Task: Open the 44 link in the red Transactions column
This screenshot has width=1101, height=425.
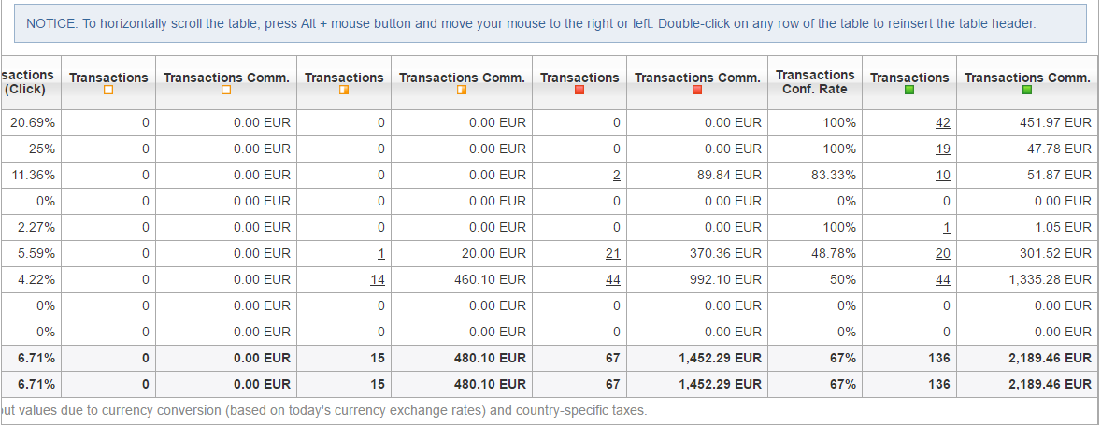Action: tap(613, 279)
